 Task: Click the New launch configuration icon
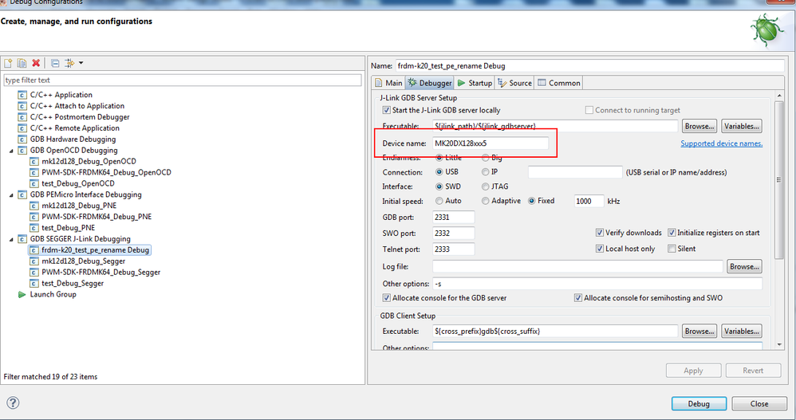8,63
